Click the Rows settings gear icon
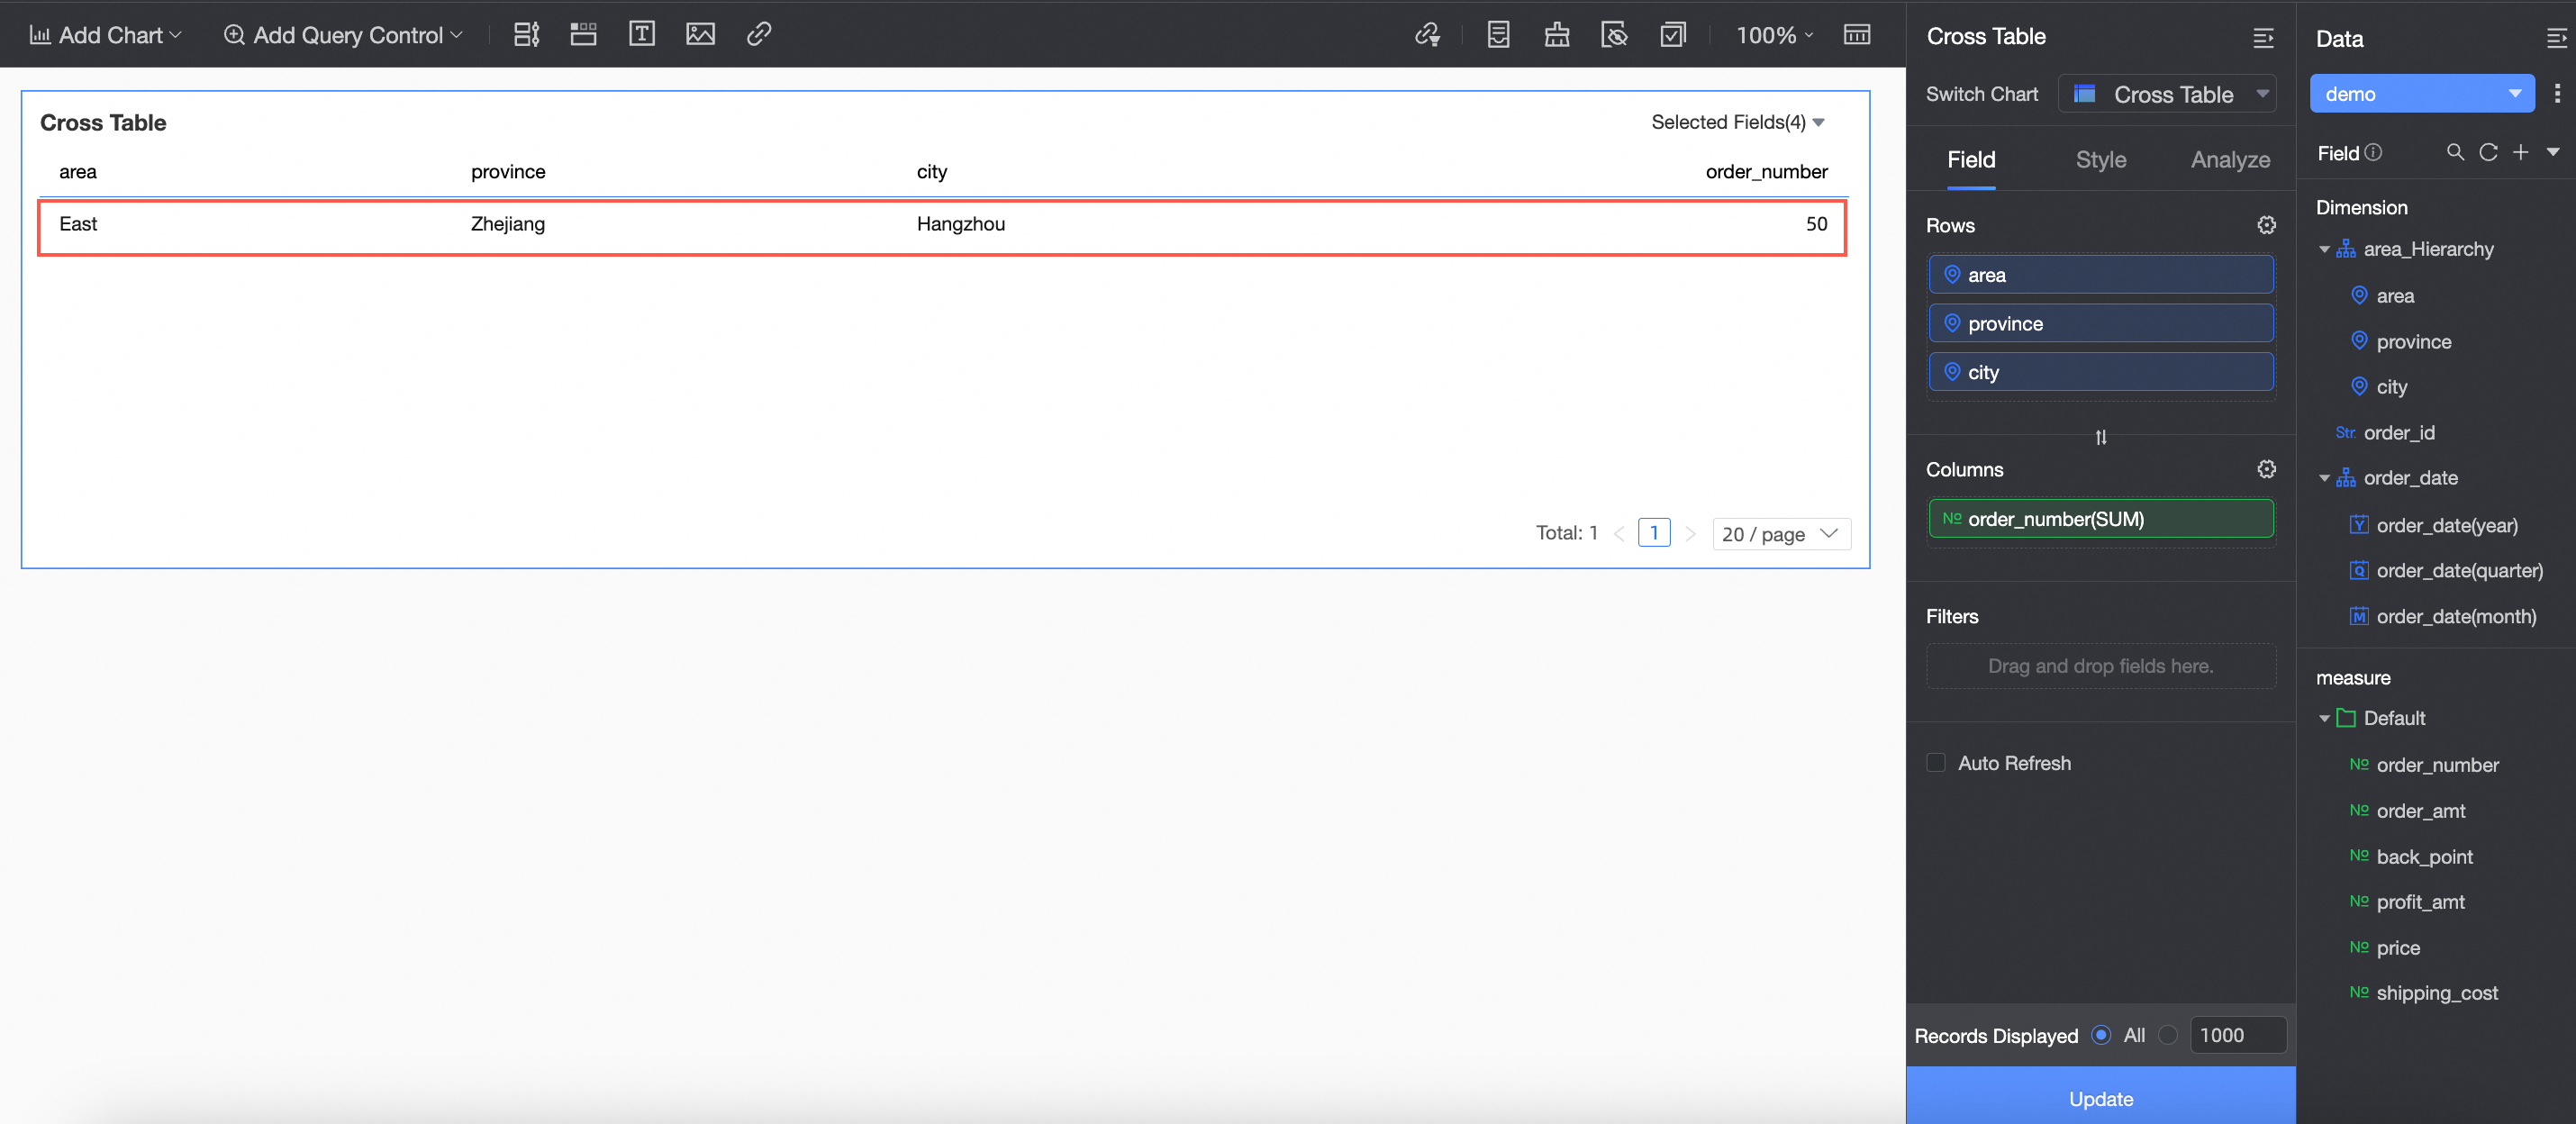Viewport: 2576px width, 1124px height. click(2266, 225)
